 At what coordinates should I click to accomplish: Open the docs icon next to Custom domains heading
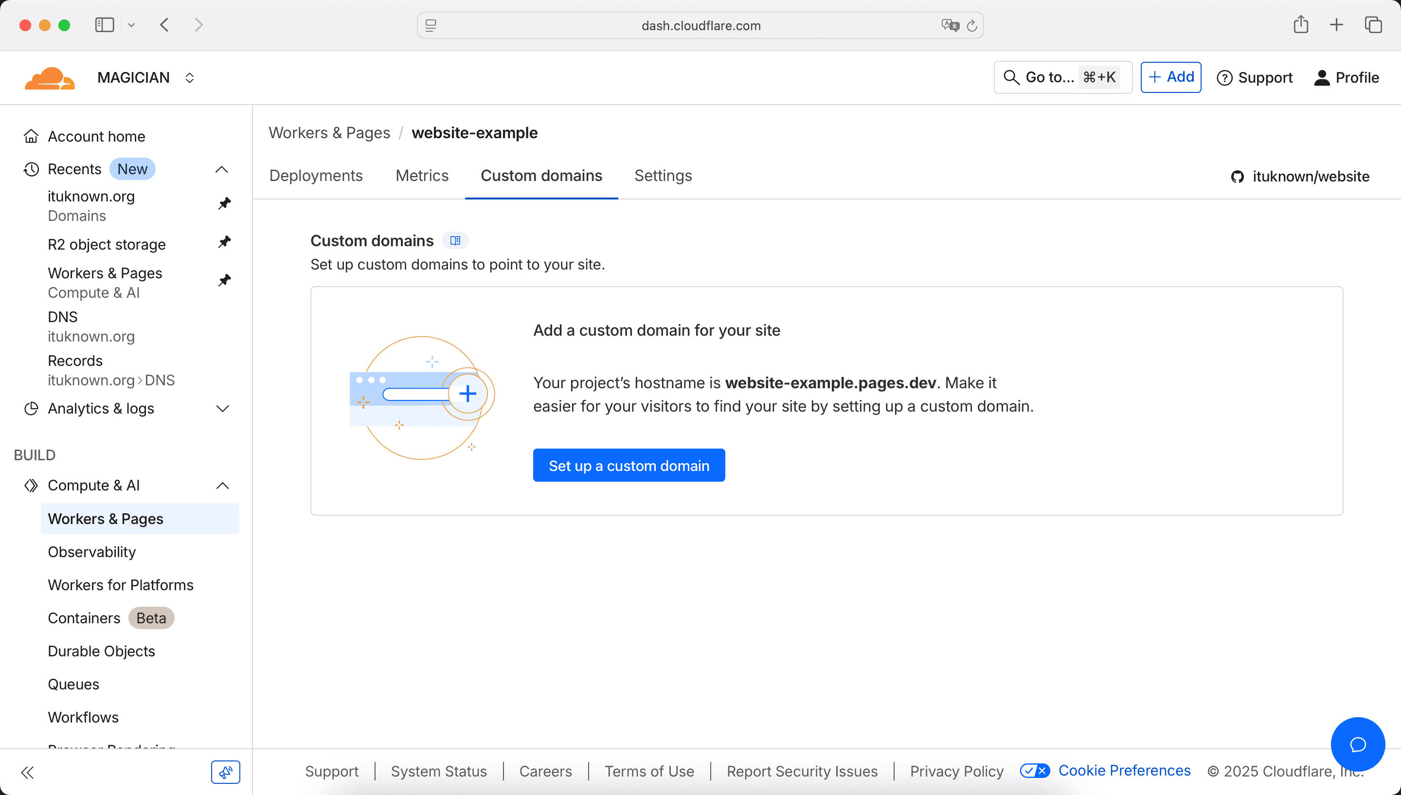click(456, 240)
